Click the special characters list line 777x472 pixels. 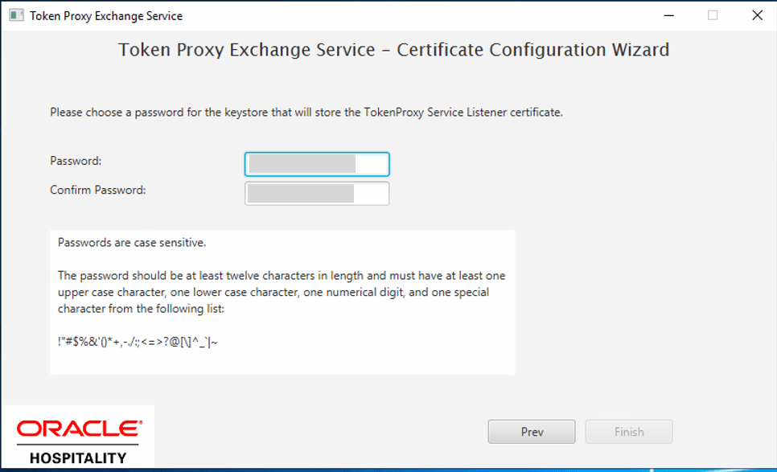(138, 342)
